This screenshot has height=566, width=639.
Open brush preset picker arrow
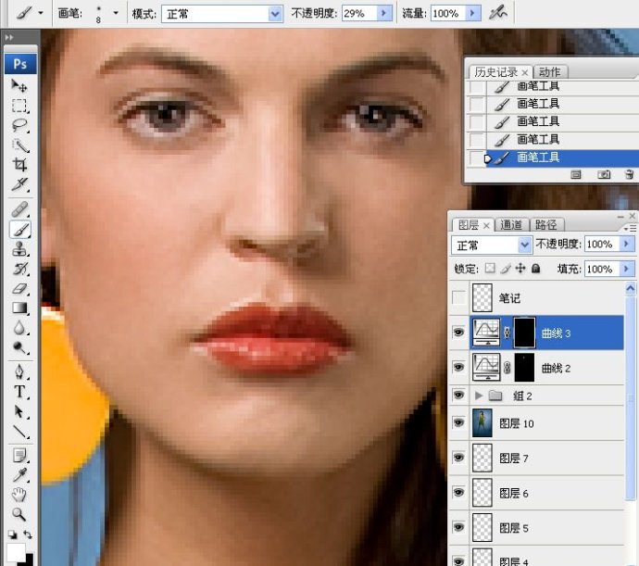(116, 13)
